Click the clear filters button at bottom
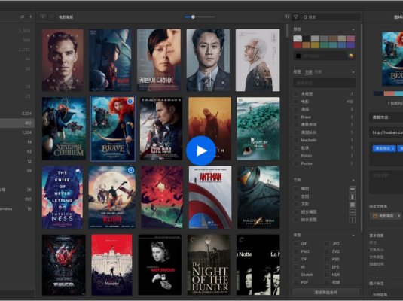The width and height of the screenshot is (403, 301). [x=326, y=292]
